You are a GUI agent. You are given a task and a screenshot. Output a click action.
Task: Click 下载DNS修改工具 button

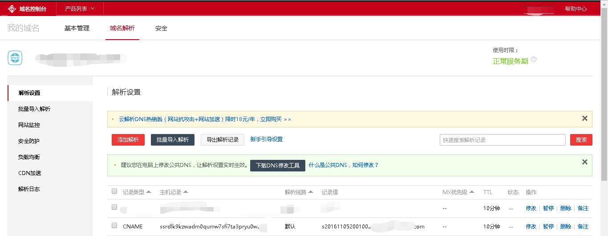(278, 165)
